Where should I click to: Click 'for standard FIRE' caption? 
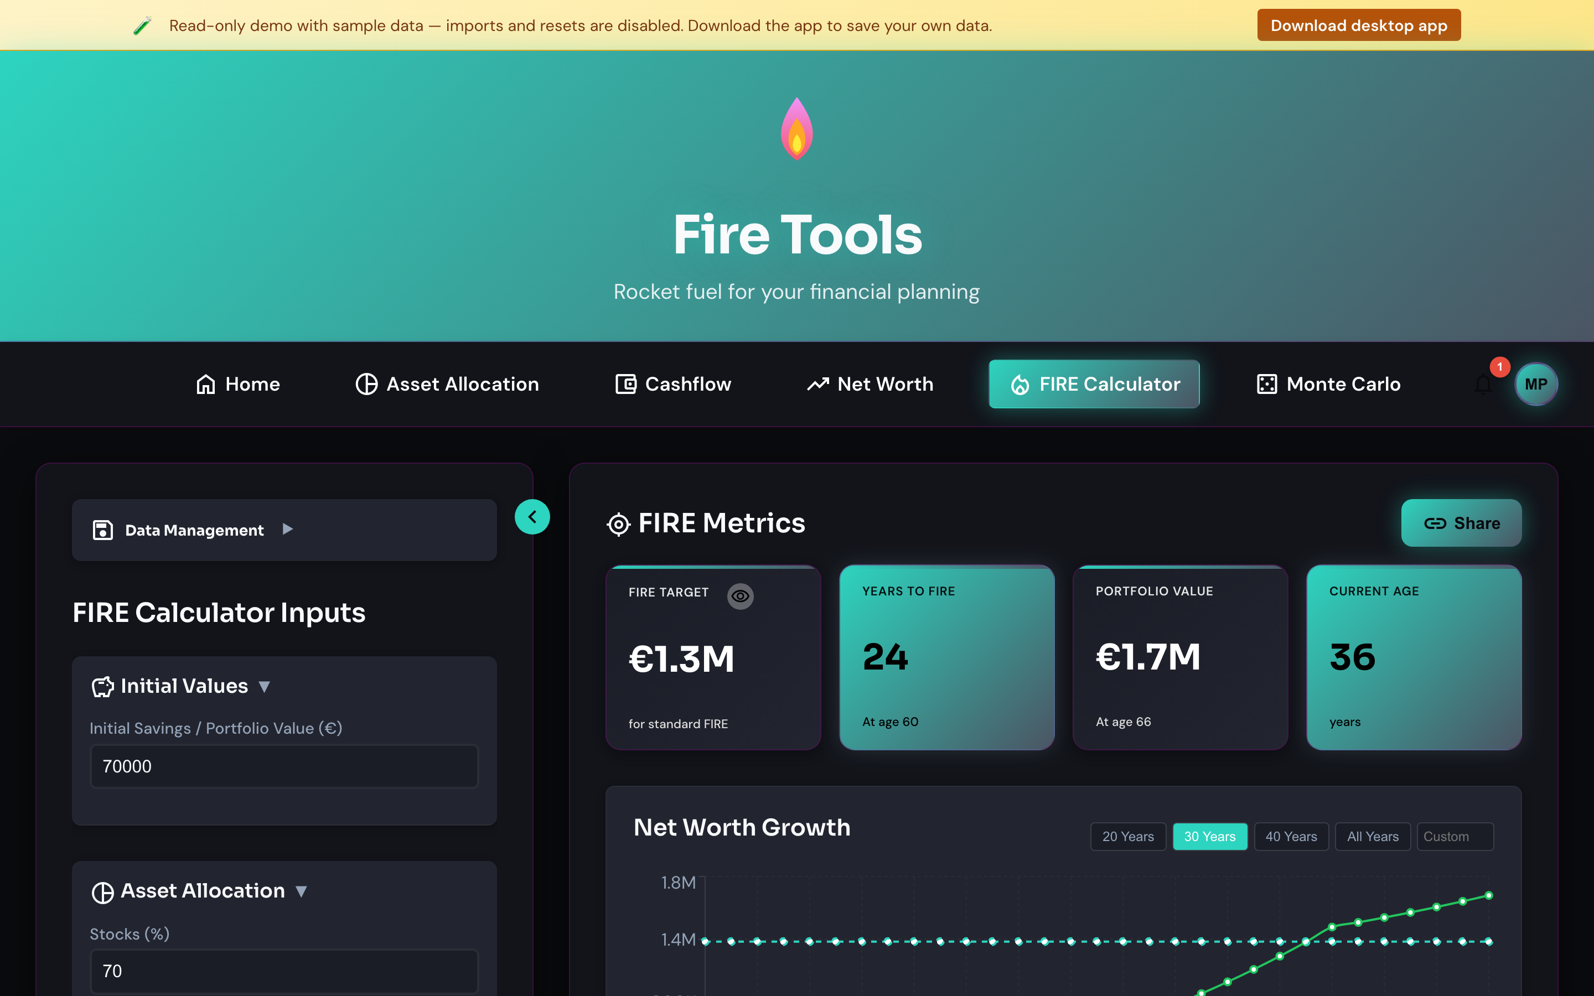coord(678,724)
